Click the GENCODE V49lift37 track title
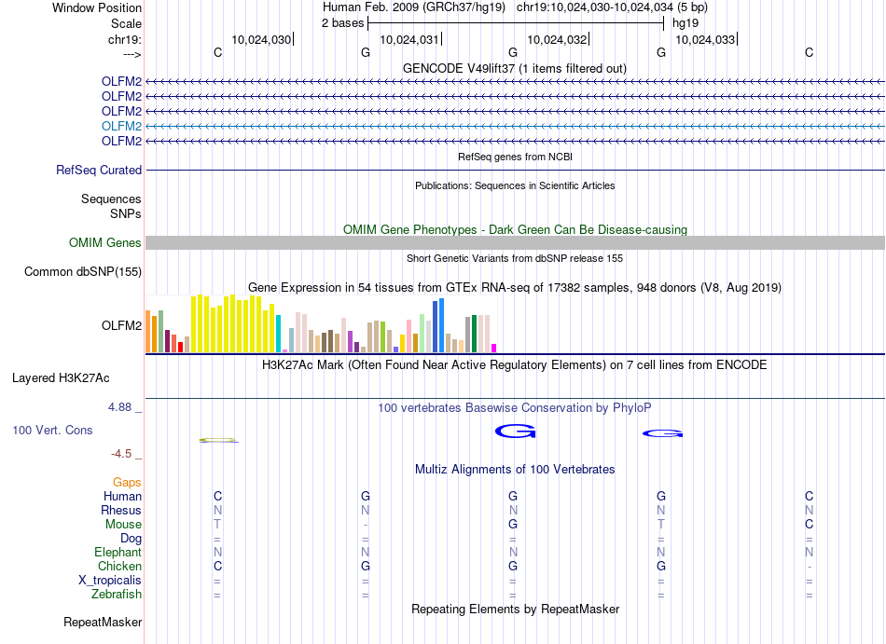 click(515, 68)
